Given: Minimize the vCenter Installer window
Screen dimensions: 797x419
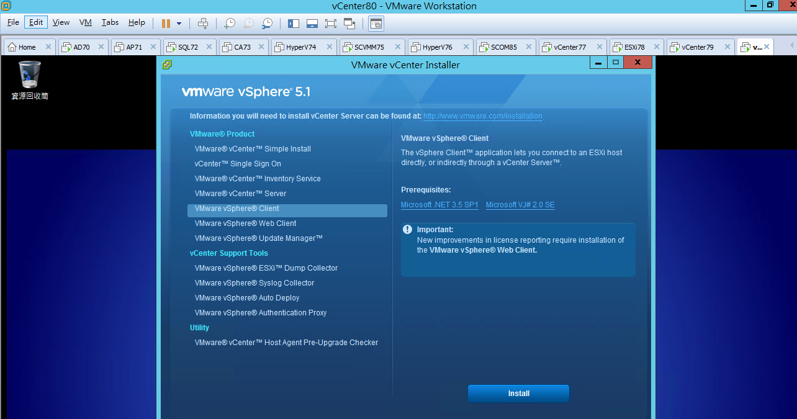Looking at the screenshot, I should [598, 63].
